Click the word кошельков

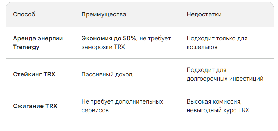pos(202,47)
